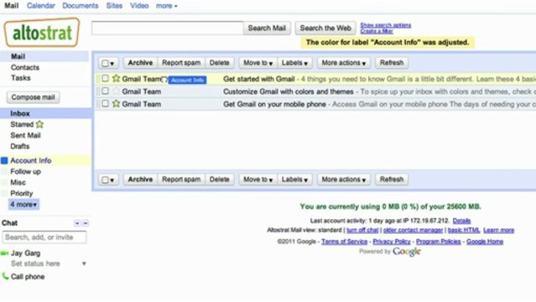Toggle the top toolbar select-all checkbox
536x302 pixels.
click(106, 63)
